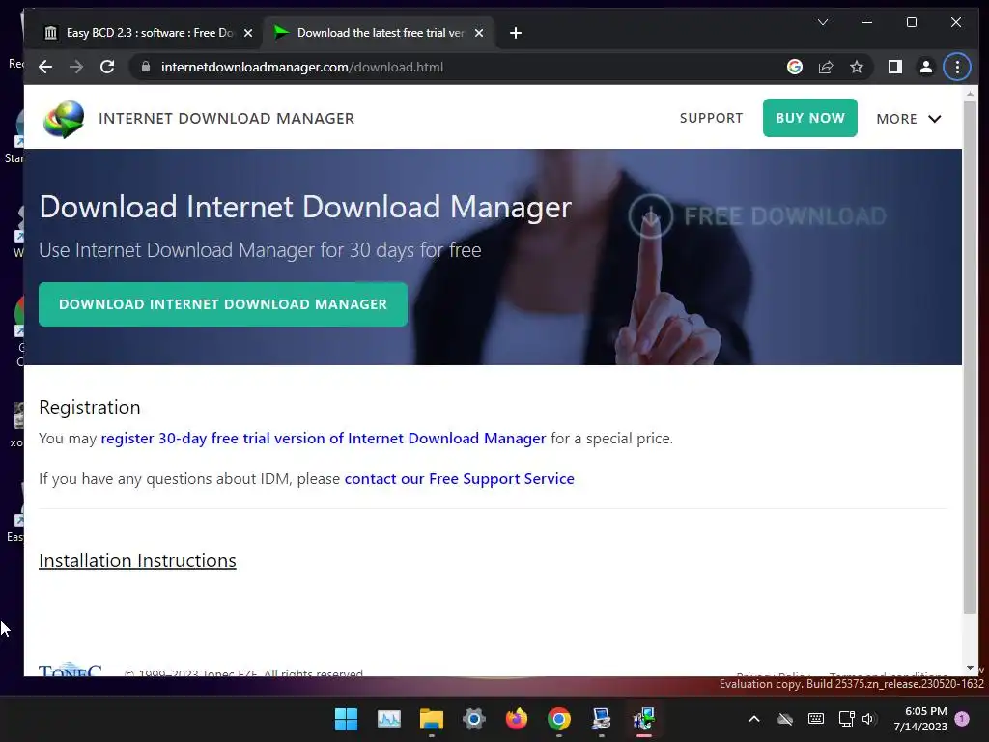Bookmark this page with star icon
This screenshot has height=742, width=989.
coord(857,67)
